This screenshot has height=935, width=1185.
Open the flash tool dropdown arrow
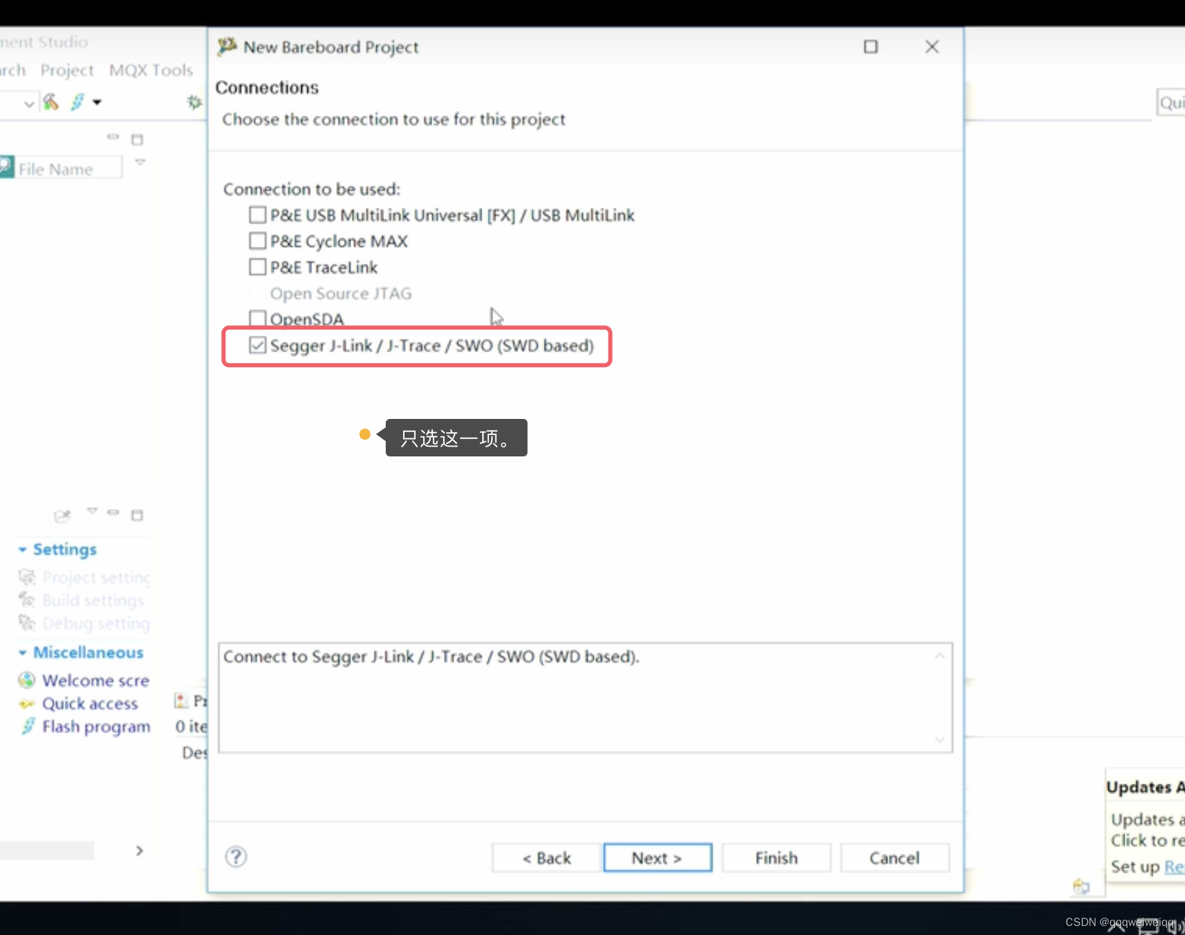[x=97, y=102]
